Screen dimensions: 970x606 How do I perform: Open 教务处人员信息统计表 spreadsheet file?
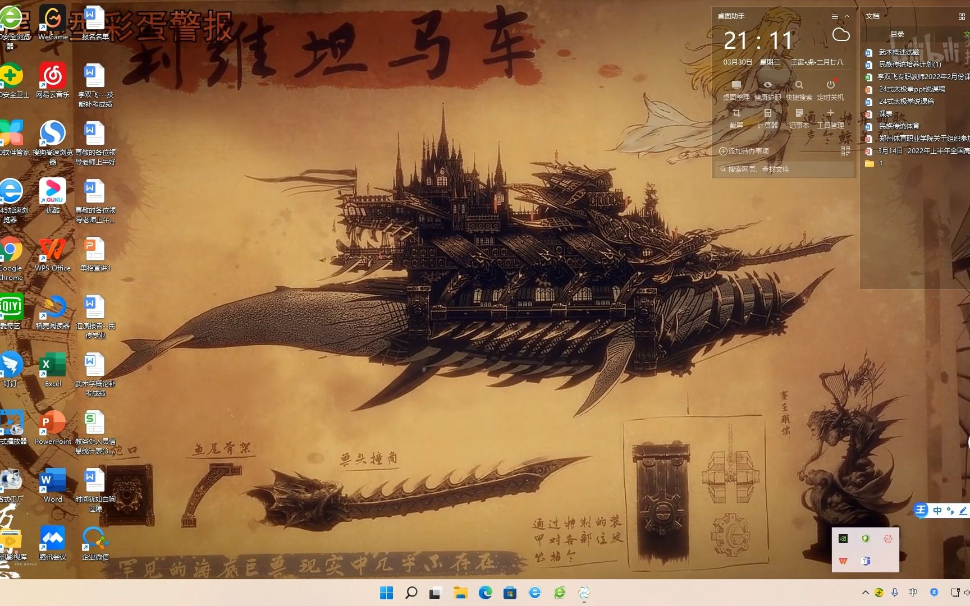[95, 431]
